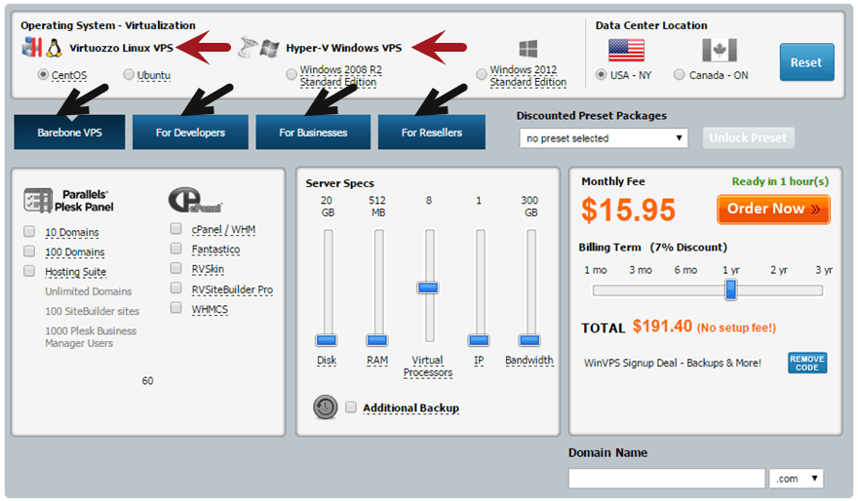Click the $191.40 total amount
The width and height of the screenshot is (858, 501).
pos(662,327)
